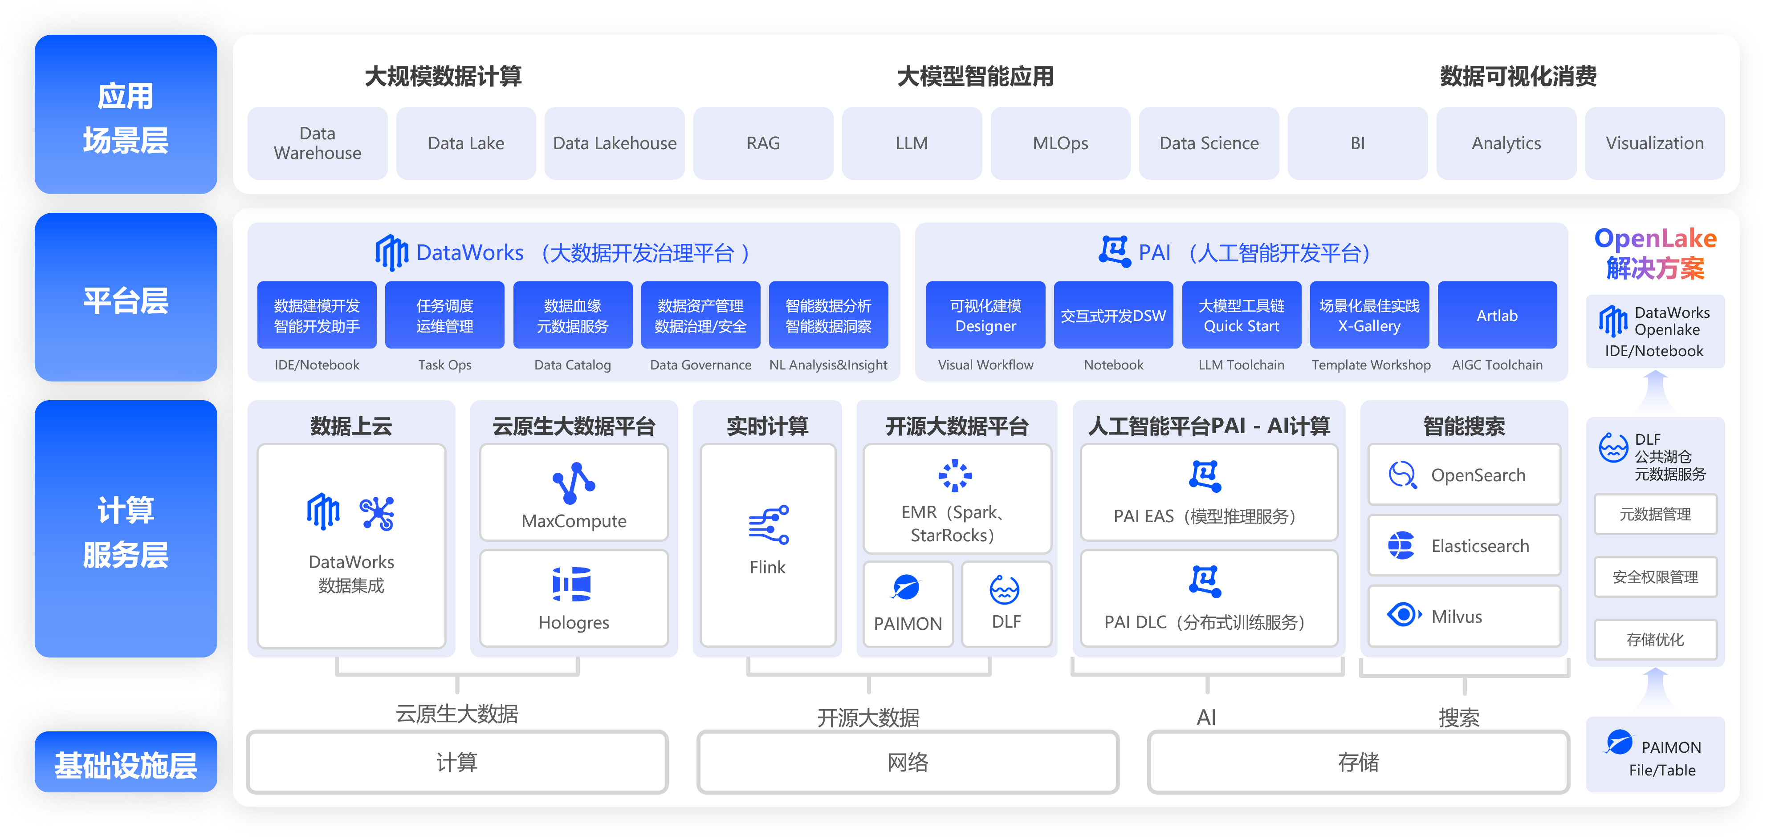This screenshot has width=1767, height=840.
Task: Enable the 安全权限管理 option
Action: pos(1656,576)
